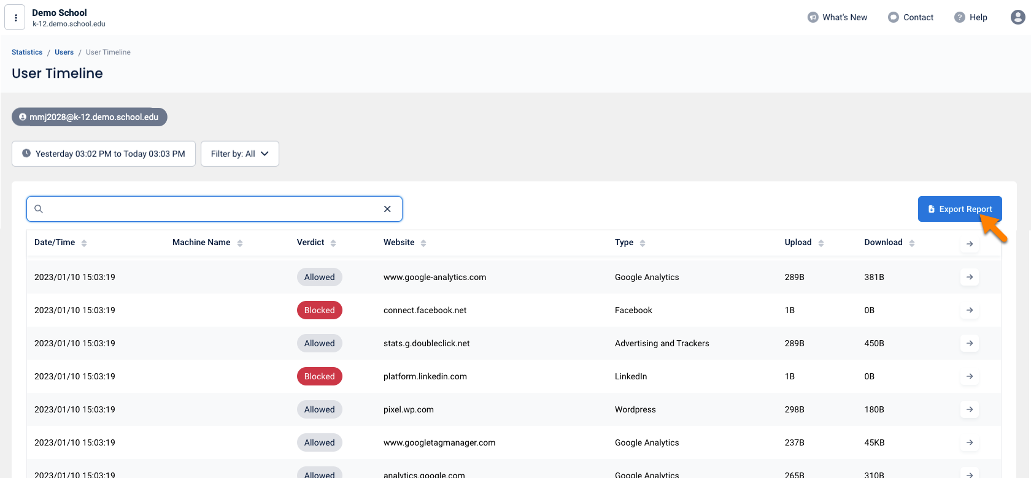
Task: Sort by Website column
Action: coord(405,243)
